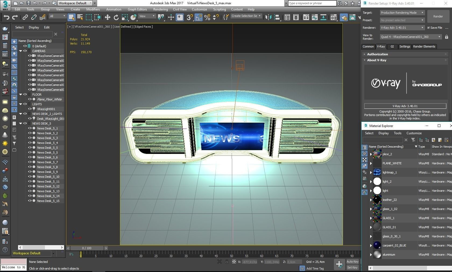Click the selection lock toggle in status bar

tap(227, 262)
